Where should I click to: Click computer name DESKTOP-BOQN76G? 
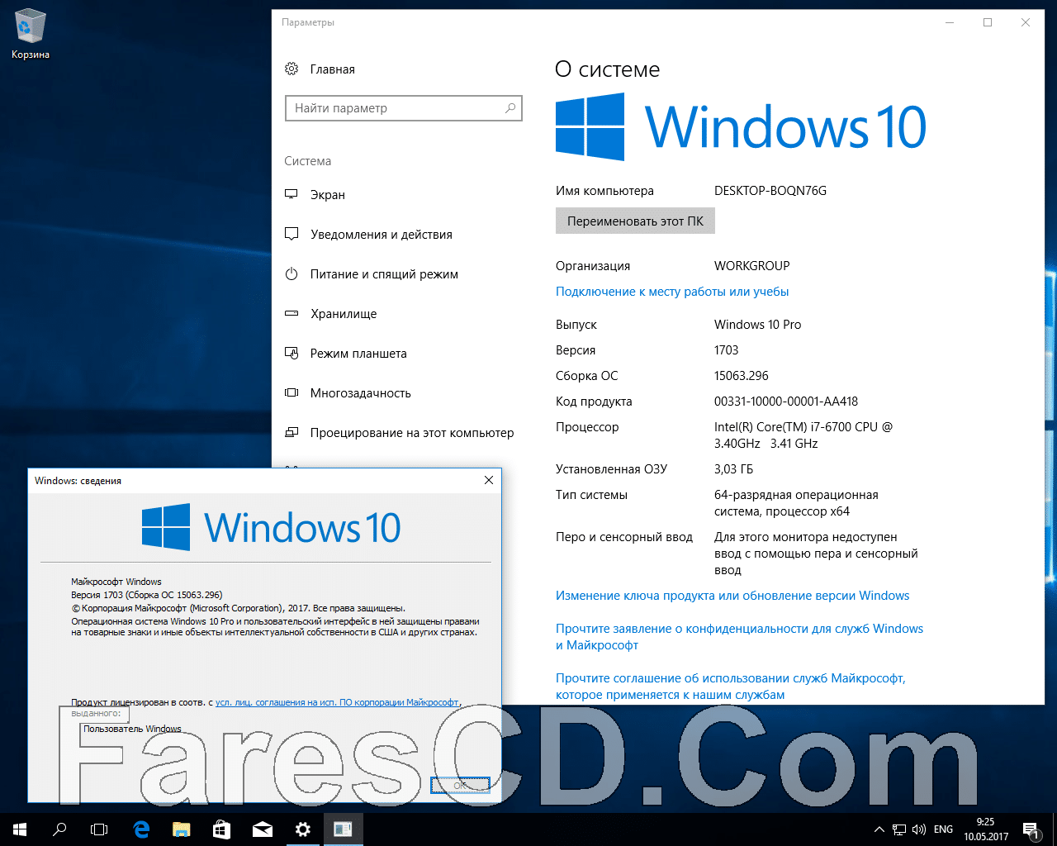[x=770, y=191]
